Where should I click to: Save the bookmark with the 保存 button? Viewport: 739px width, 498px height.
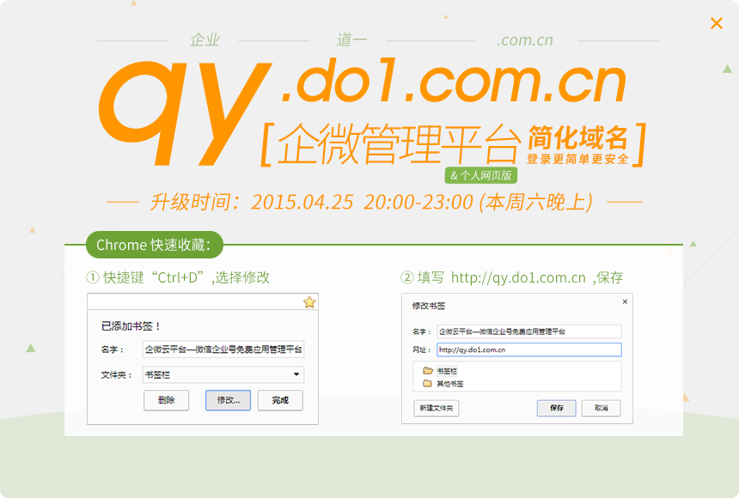pyautogui.click(x=556, y=409)
